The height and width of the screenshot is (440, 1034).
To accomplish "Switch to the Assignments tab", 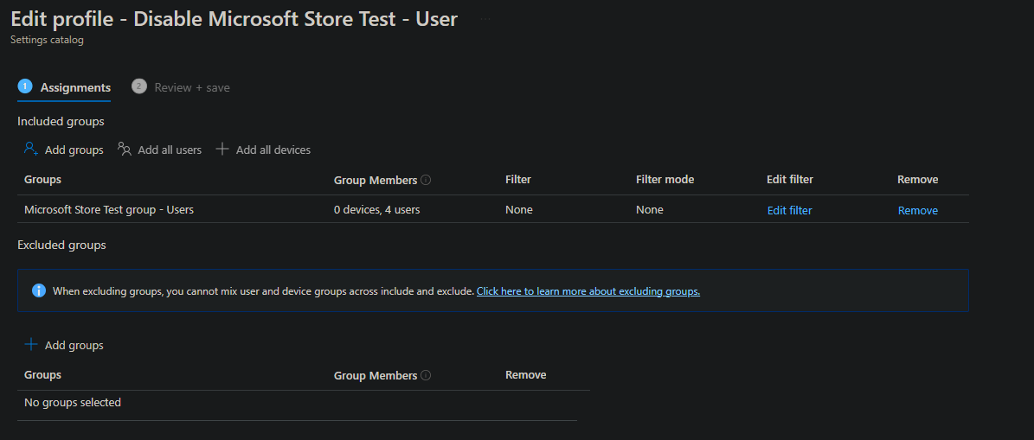I will point(64,87).
